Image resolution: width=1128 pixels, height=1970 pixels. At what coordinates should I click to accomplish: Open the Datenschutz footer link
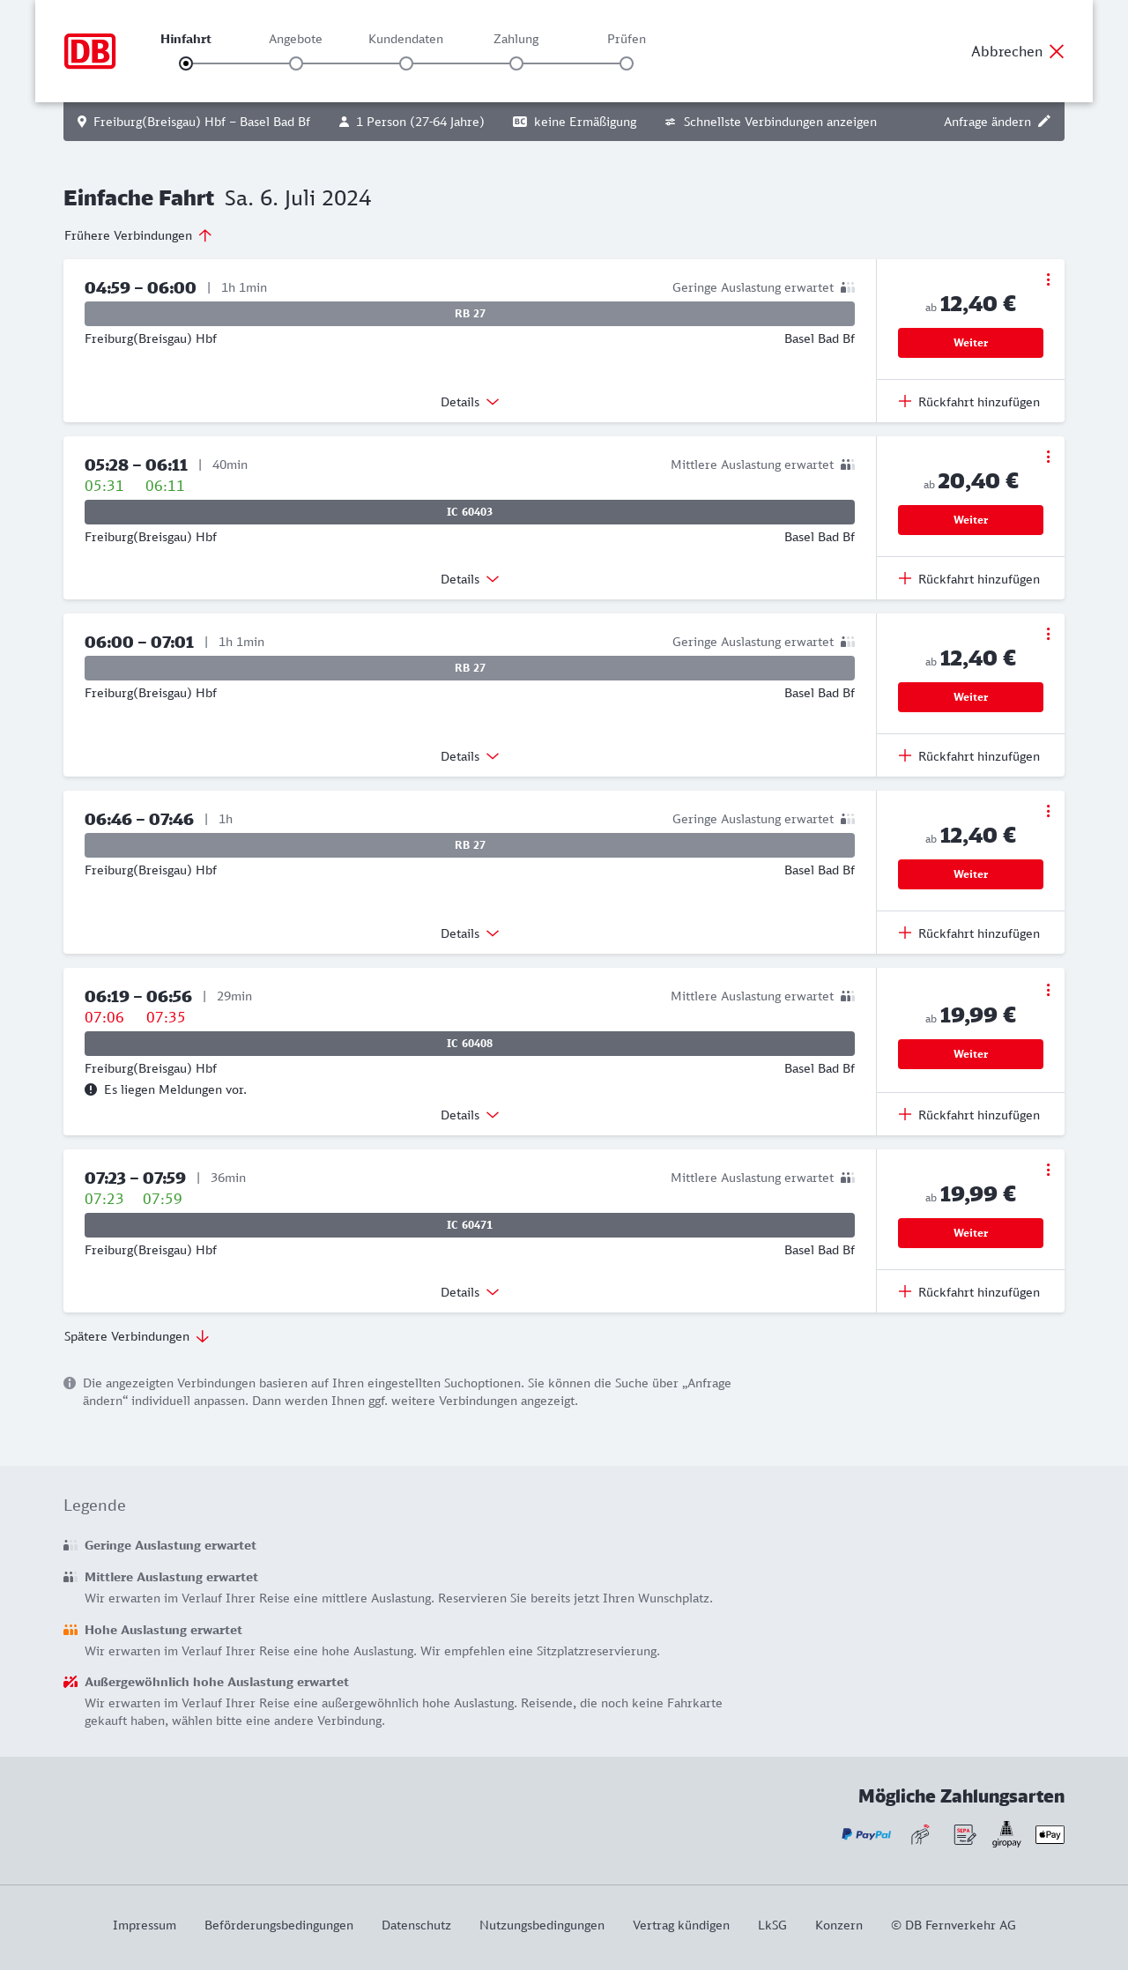point(416,1925)
